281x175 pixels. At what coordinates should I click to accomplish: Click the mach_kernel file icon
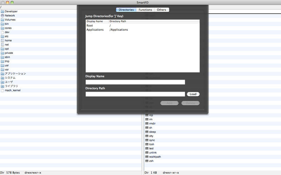click(x=2, y=90)
